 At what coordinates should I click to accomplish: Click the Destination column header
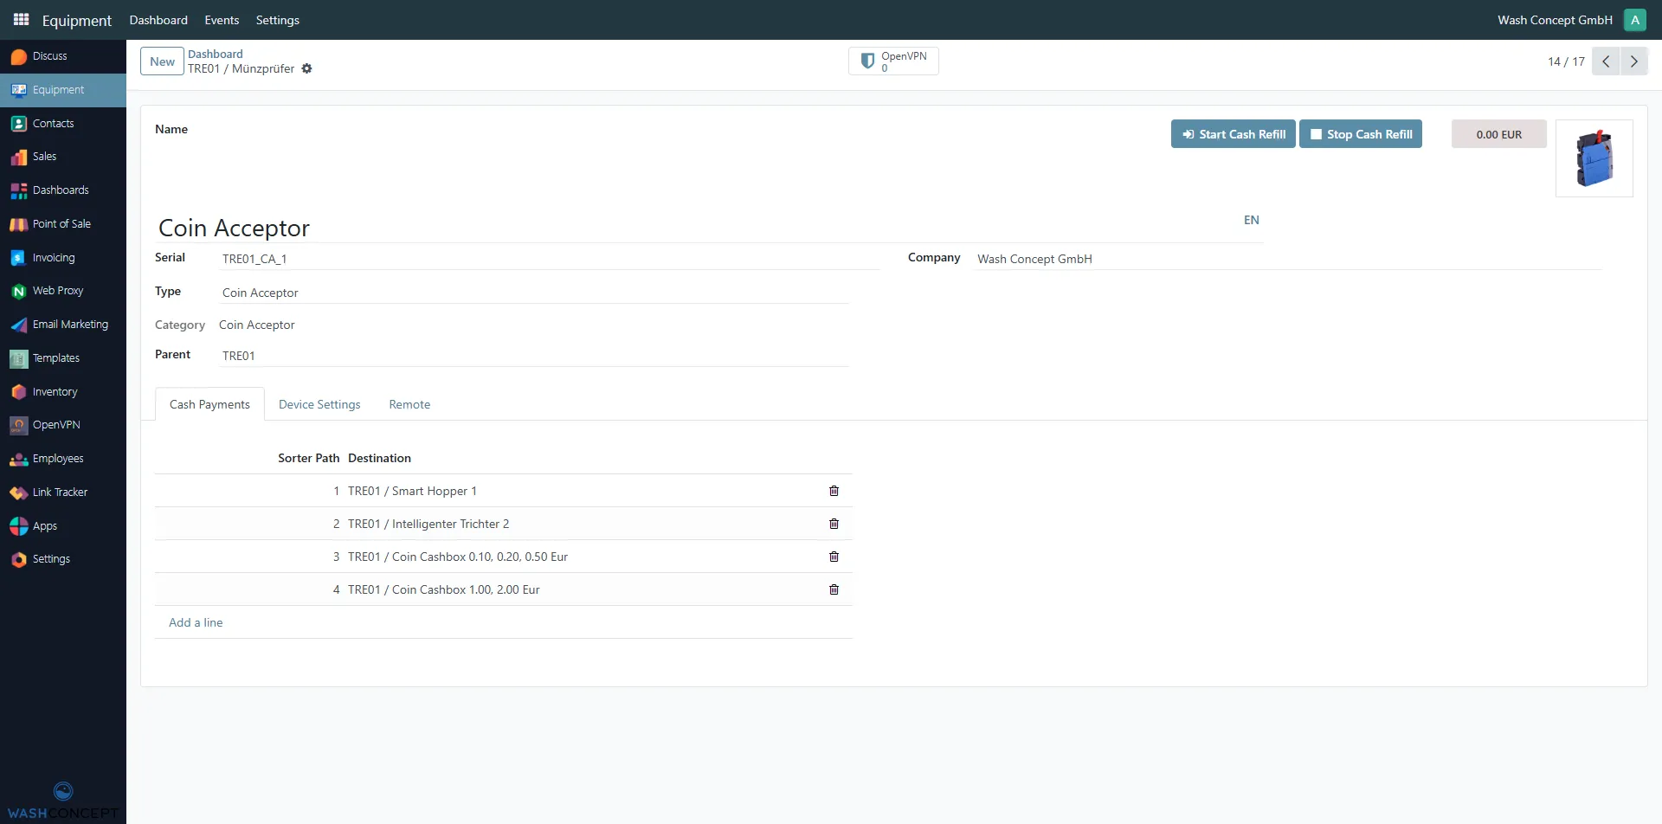pos(379,458)
